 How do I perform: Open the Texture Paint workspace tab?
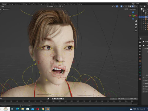32,4
